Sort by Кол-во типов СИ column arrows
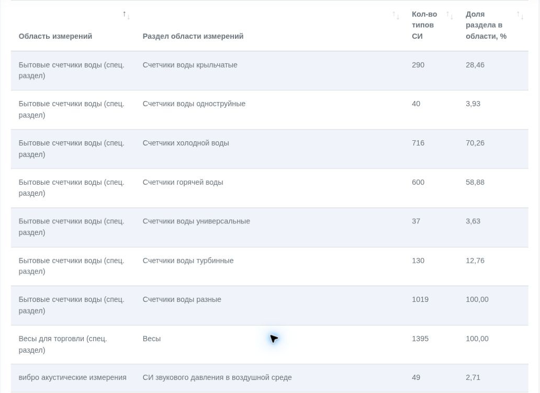 tap(449, 15)
